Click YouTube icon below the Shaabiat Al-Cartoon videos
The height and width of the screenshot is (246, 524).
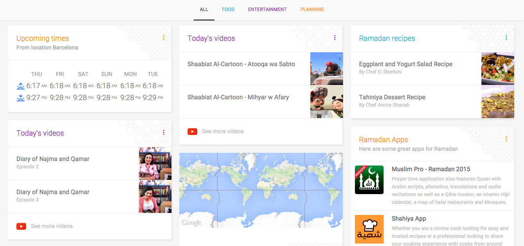[192, 132]
